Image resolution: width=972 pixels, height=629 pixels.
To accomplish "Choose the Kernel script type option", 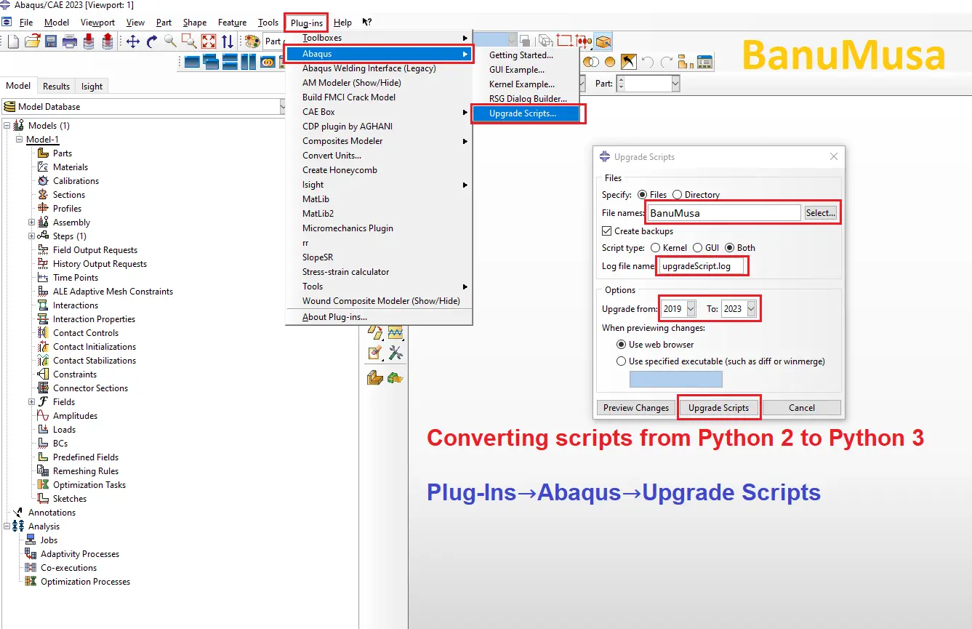I will coord(656,248).
